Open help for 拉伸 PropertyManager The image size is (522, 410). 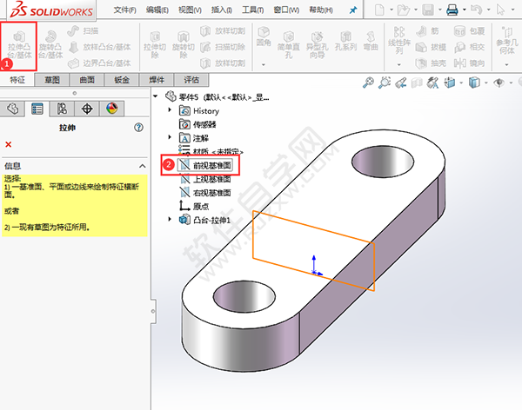coord(138,128)
